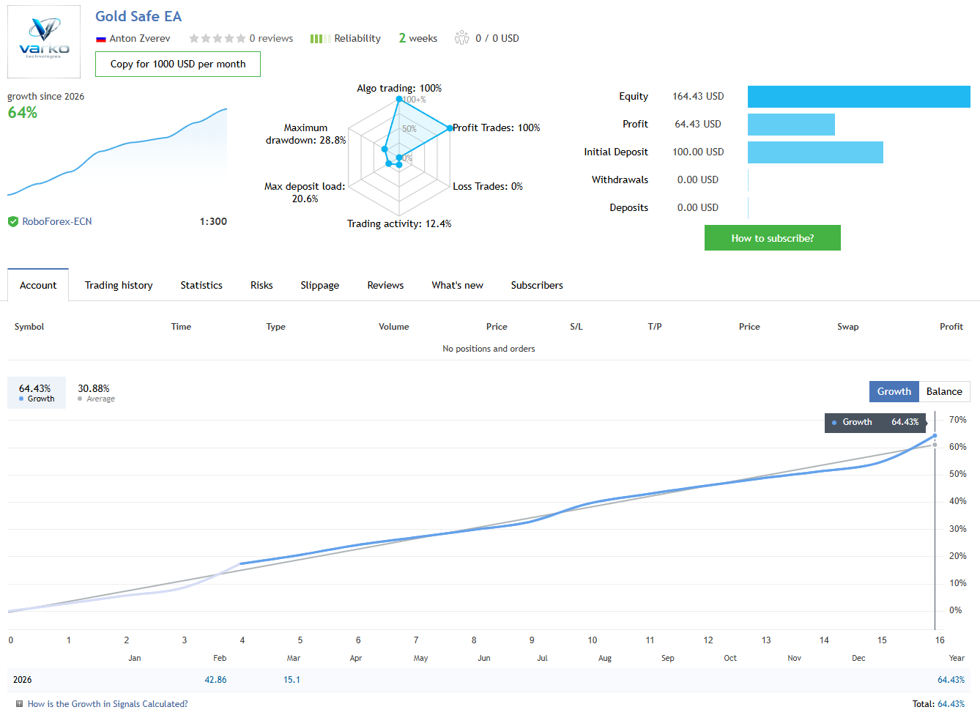The image size is (980, 718).
Task: Click the How to subscribe button
Action: pos(772,238)
